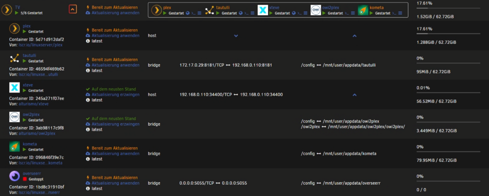Click the plex icon in folder preview
The image size is (489, 196).
click(x=156, y=10)
